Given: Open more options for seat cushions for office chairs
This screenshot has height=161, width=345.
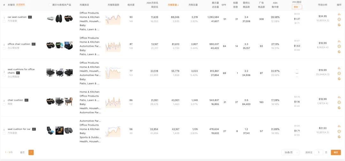Looking at the screenshot, I should 339,73.
